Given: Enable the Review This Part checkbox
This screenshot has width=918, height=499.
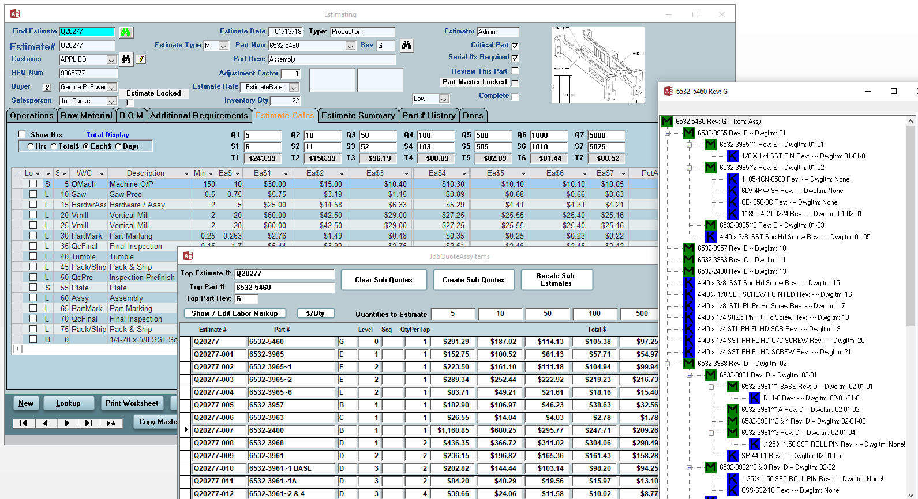Looking at the screenshot, I should (515, 71).
